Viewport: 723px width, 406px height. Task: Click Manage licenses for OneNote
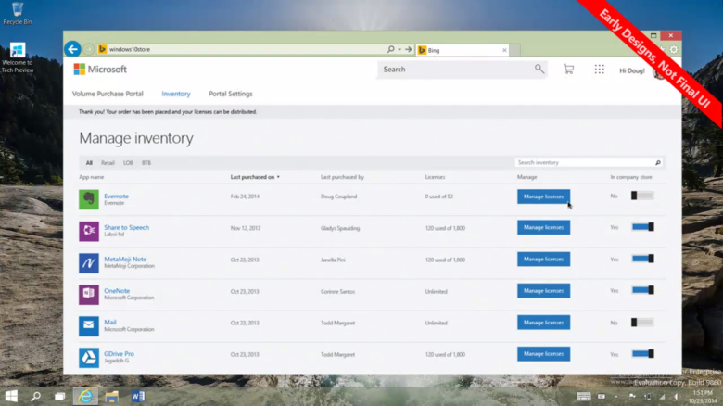543,291
